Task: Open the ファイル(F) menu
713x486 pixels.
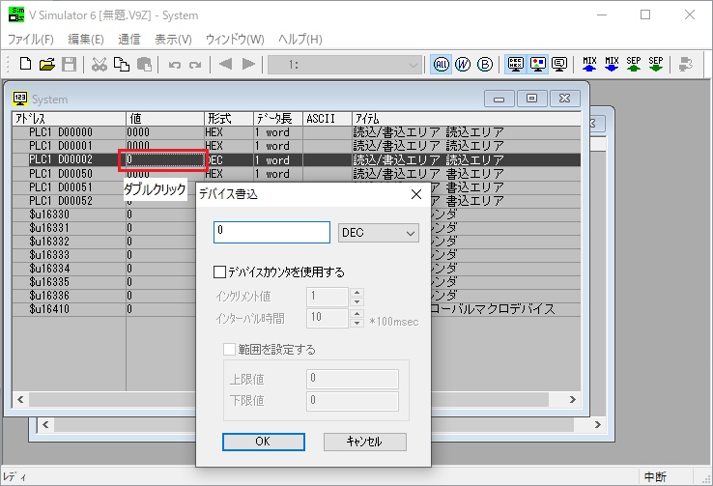Action: 31,40
